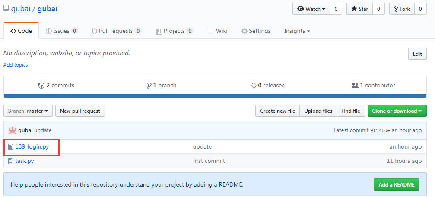Viewport: 435px width, 197px height.
Task: Open the task.py file
Action: (x=25, y=161)
